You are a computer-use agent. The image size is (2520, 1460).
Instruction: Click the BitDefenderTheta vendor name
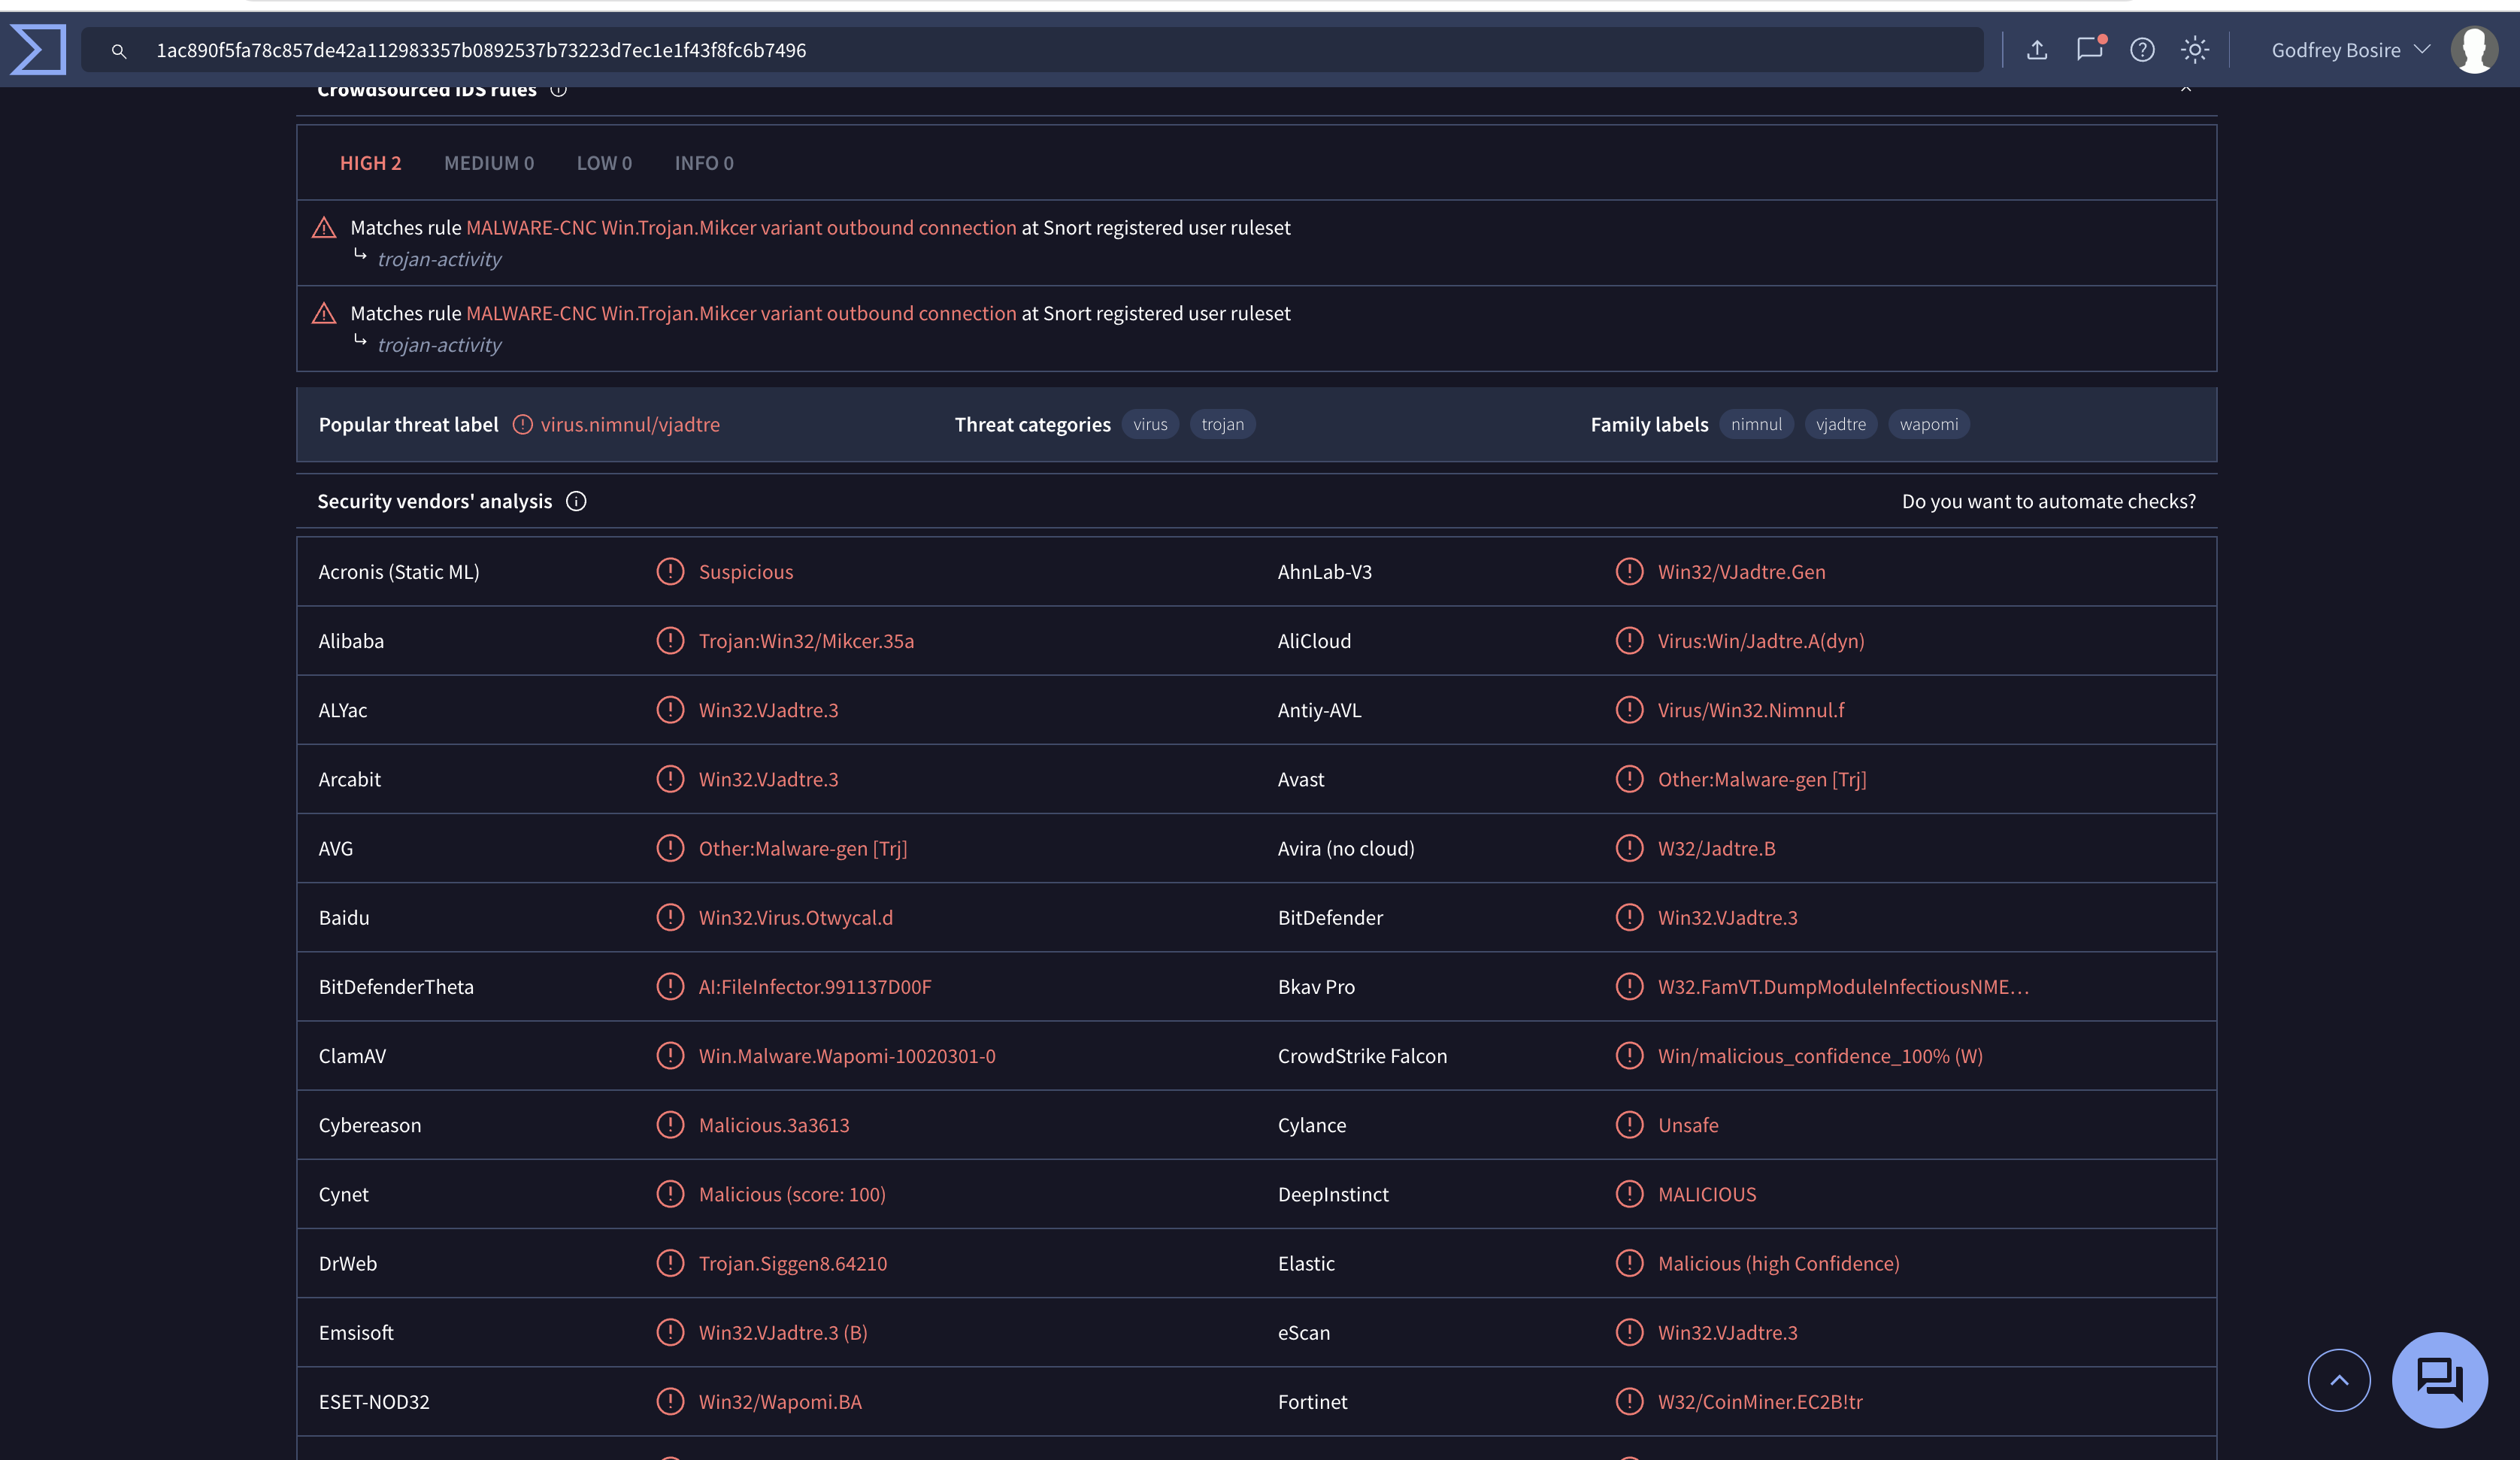pyautogui.click(x=396, y=987)
